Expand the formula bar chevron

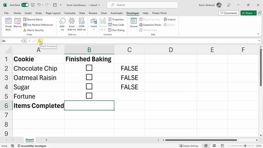[259, 41]
